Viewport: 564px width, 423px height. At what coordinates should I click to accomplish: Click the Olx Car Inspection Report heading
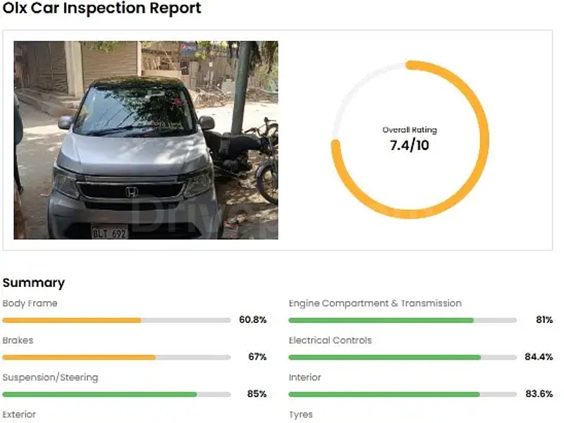[x=102, y=9]
